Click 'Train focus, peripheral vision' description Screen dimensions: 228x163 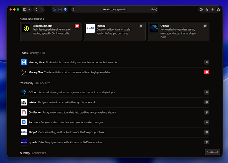click(x=51, y=32)
